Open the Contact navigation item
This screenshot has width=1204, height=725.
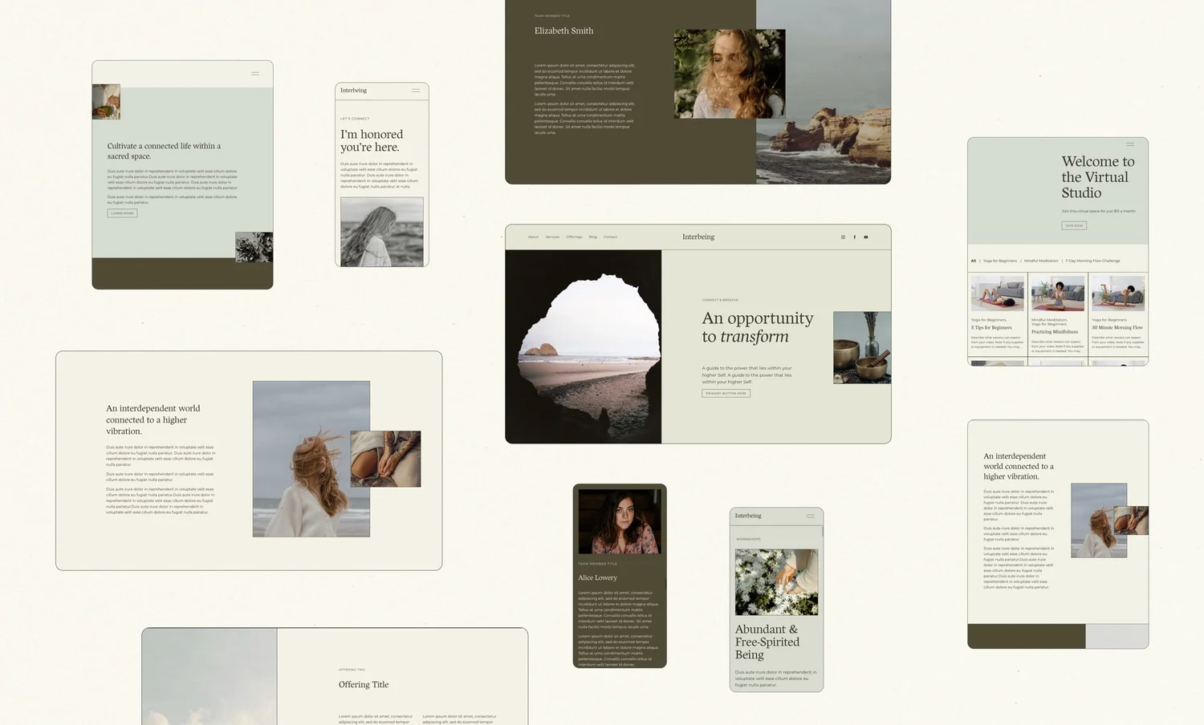tap(610, 237)
